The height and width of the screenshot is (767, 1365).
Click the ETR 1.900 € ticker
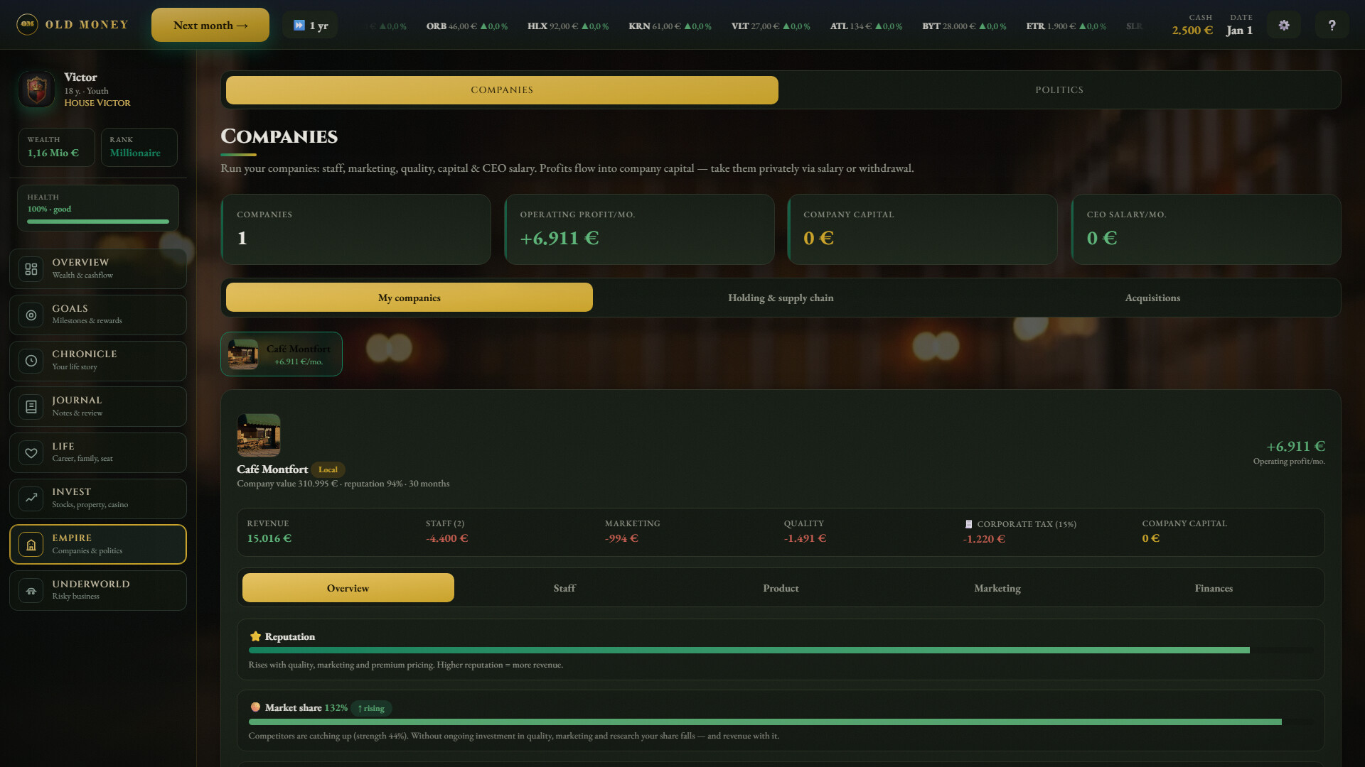tap(1066, 26)
